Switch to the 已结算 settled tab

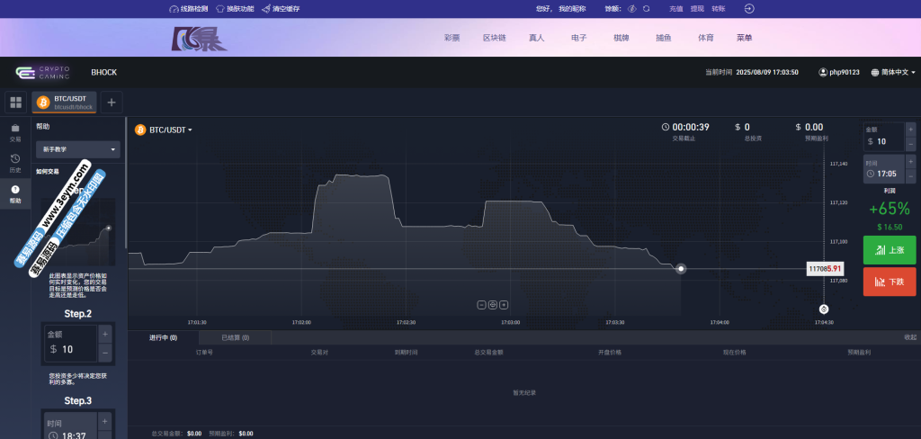pyautogui.click(x=235, y=337)
